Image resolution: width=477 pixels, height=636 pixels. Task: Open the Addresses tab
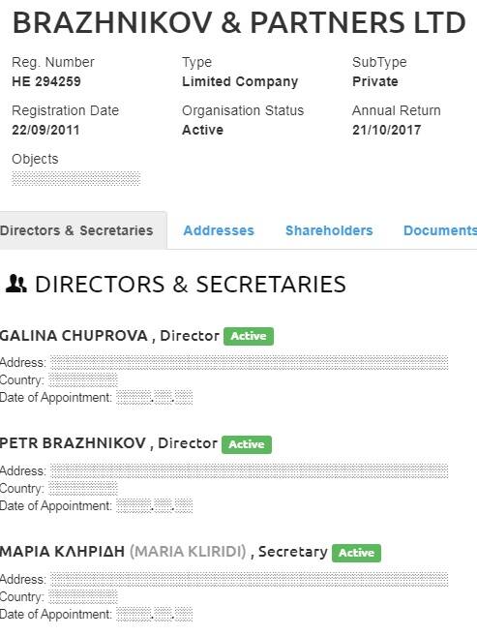click(219, 230)
